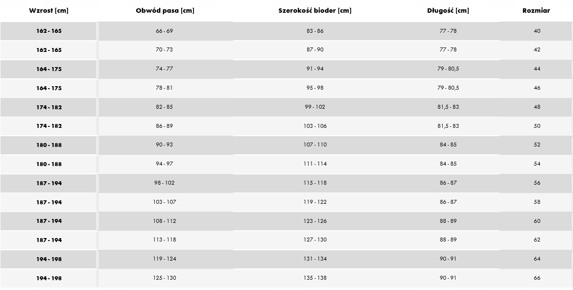
Task: Click hip width value 107 - 110
Action: [315, 145]
